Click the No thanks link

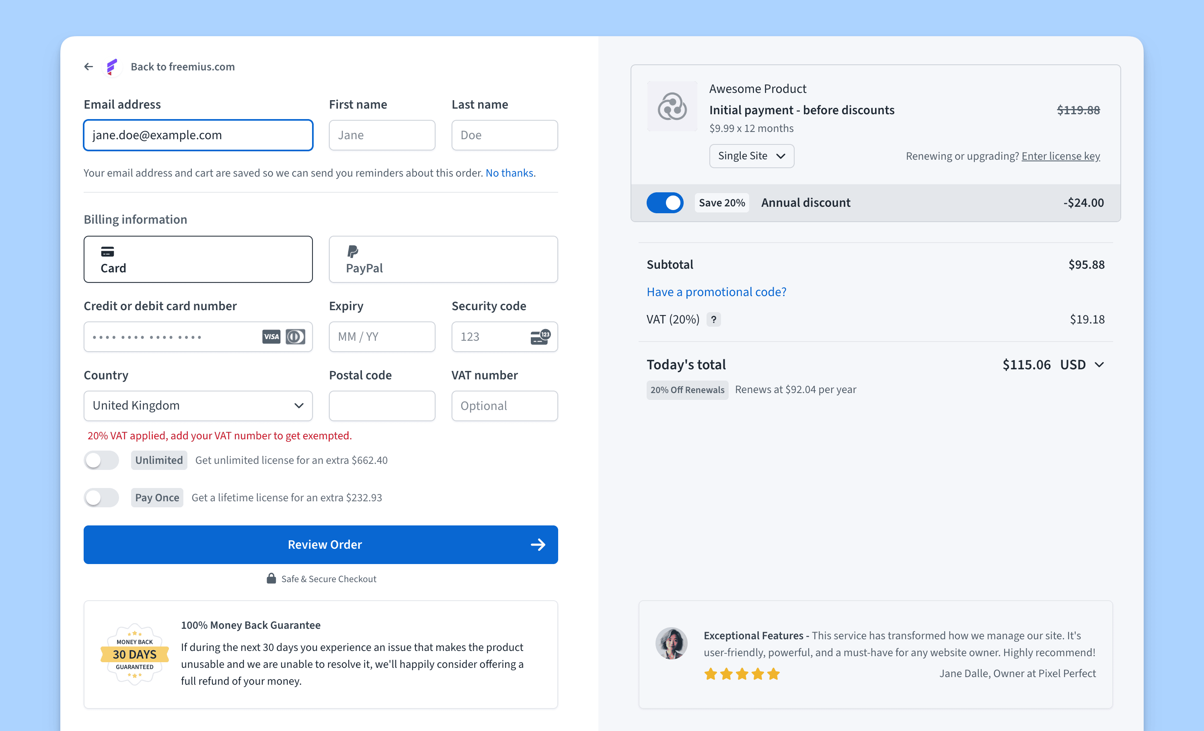(x=509, y=173)
